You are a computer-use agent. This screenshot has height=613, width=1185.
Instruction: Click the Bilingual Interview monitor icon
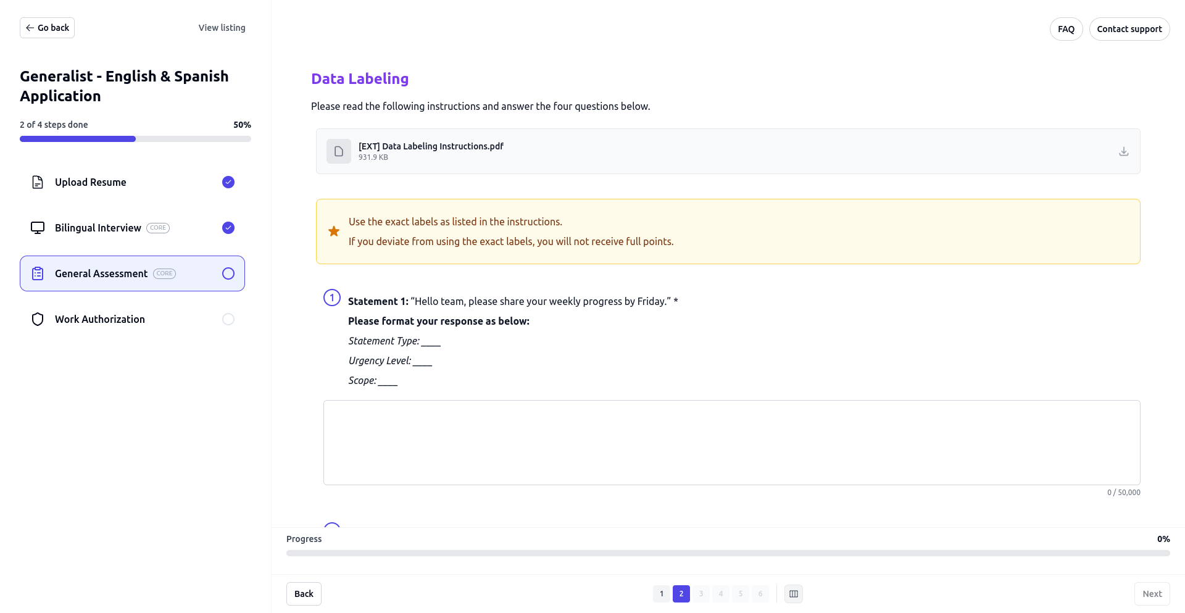pyautogui.click(x=38, y=228)
